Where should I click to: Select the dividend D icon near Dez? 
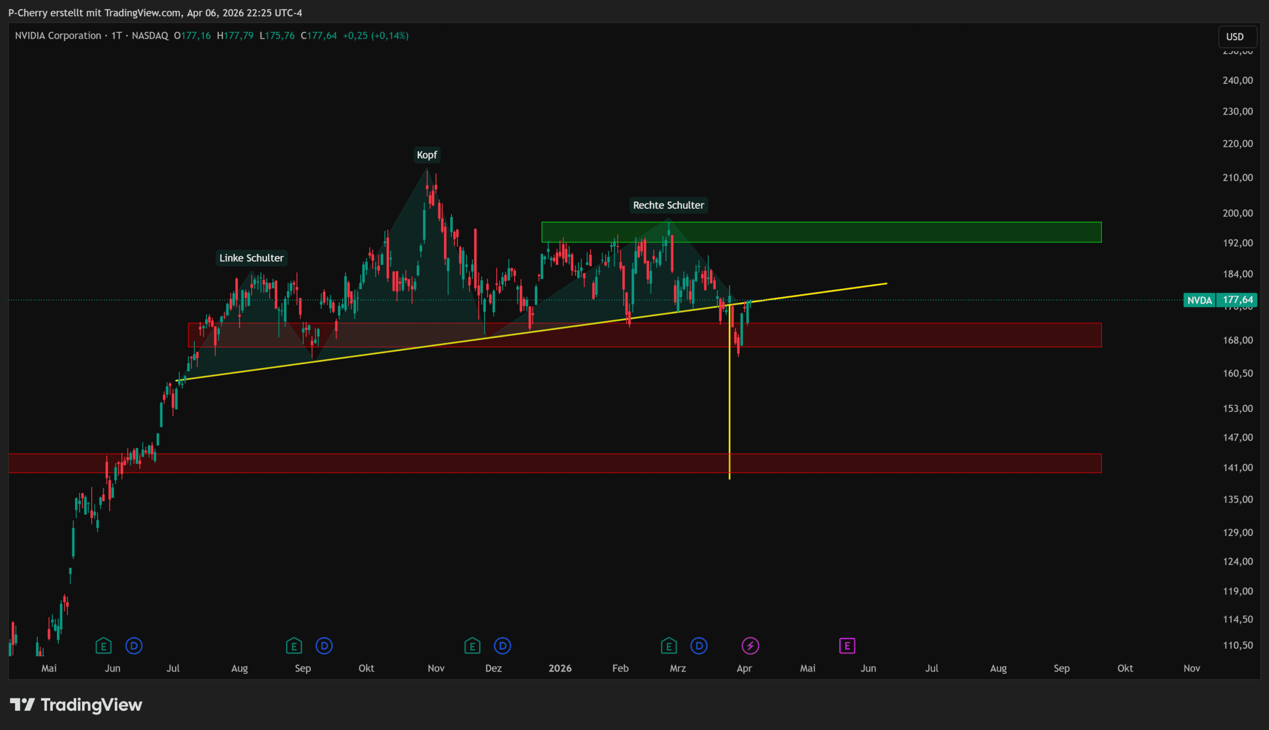503,646
